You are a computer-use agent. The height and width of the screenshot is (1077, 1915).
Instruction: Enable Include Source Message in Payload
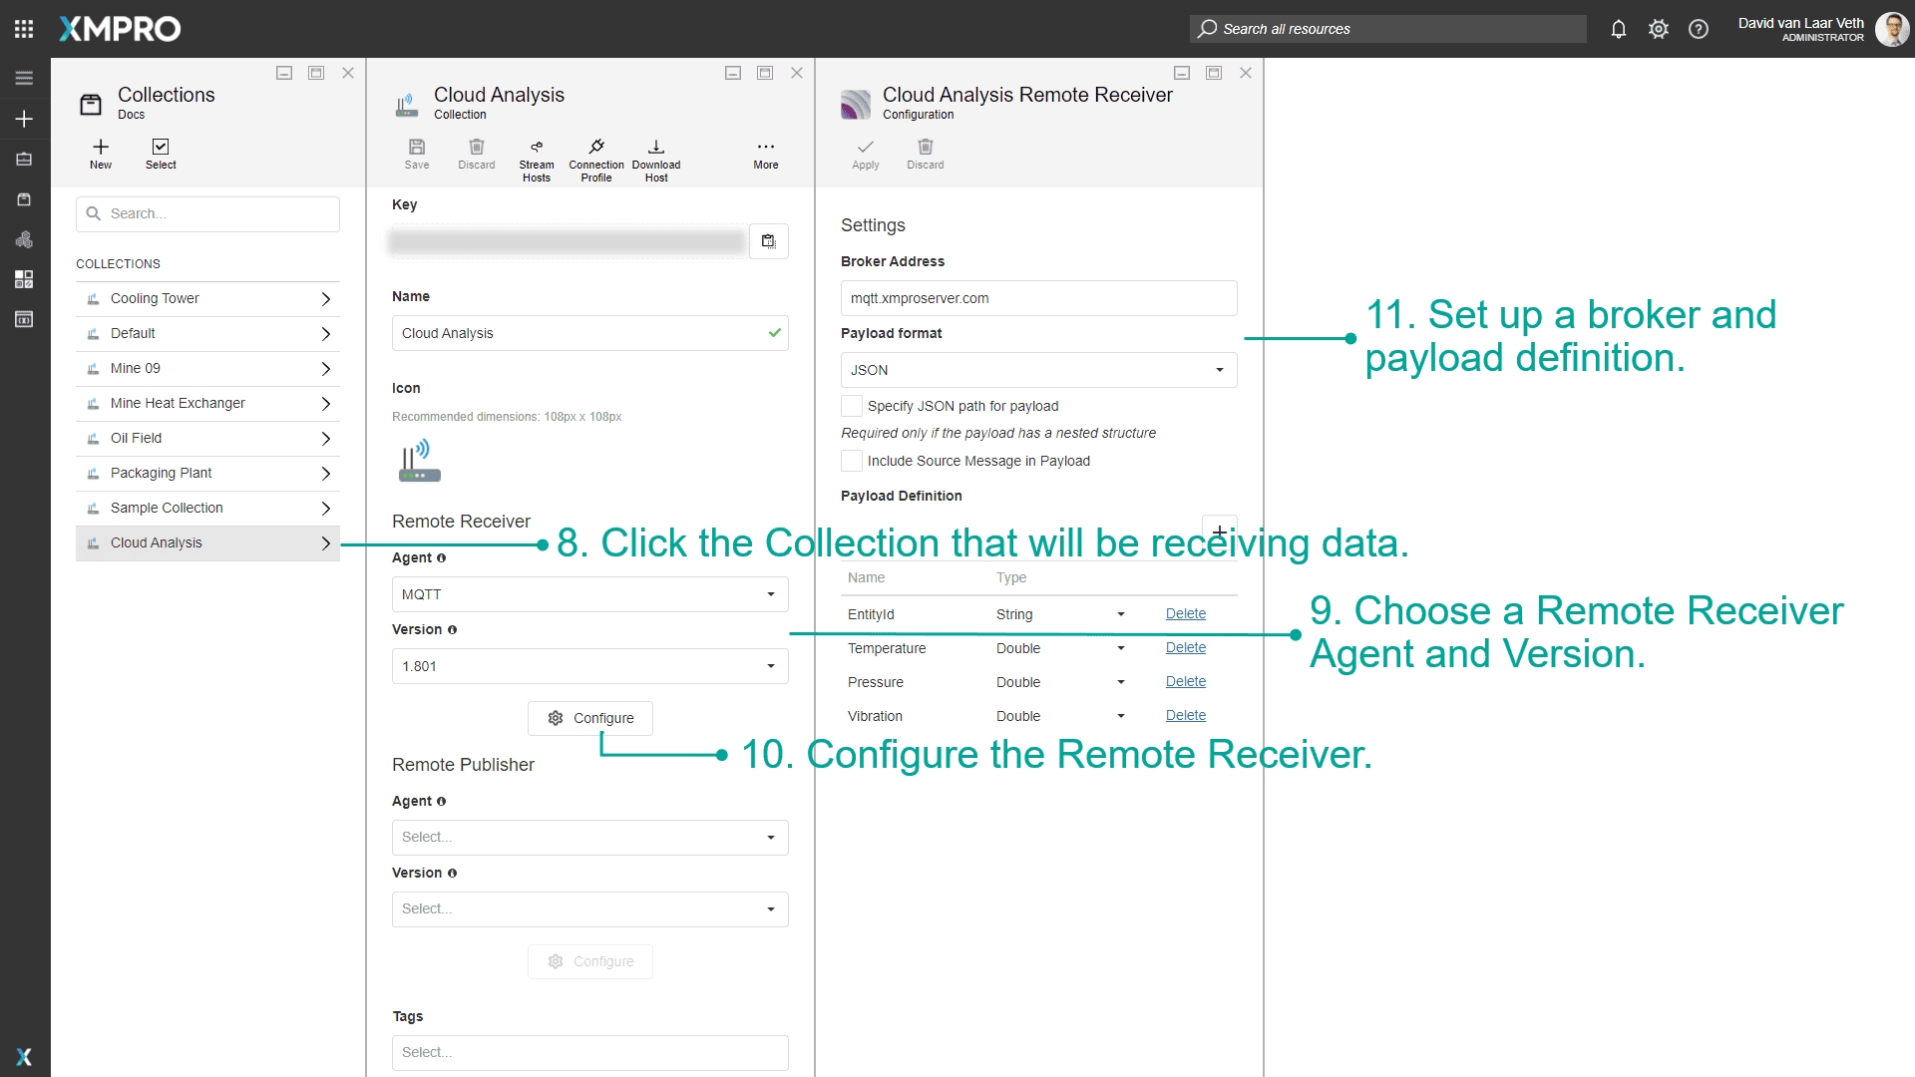point(851,461)
